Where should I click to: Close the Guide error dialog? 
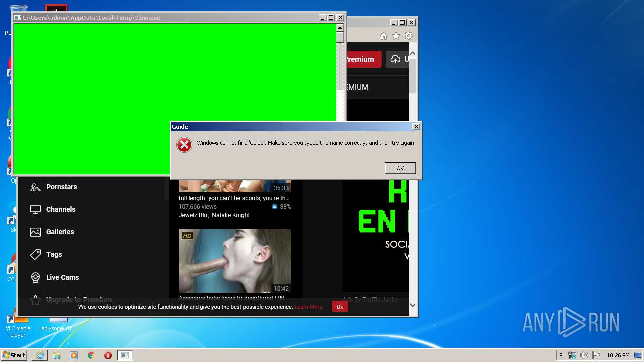tap(416, 127)
